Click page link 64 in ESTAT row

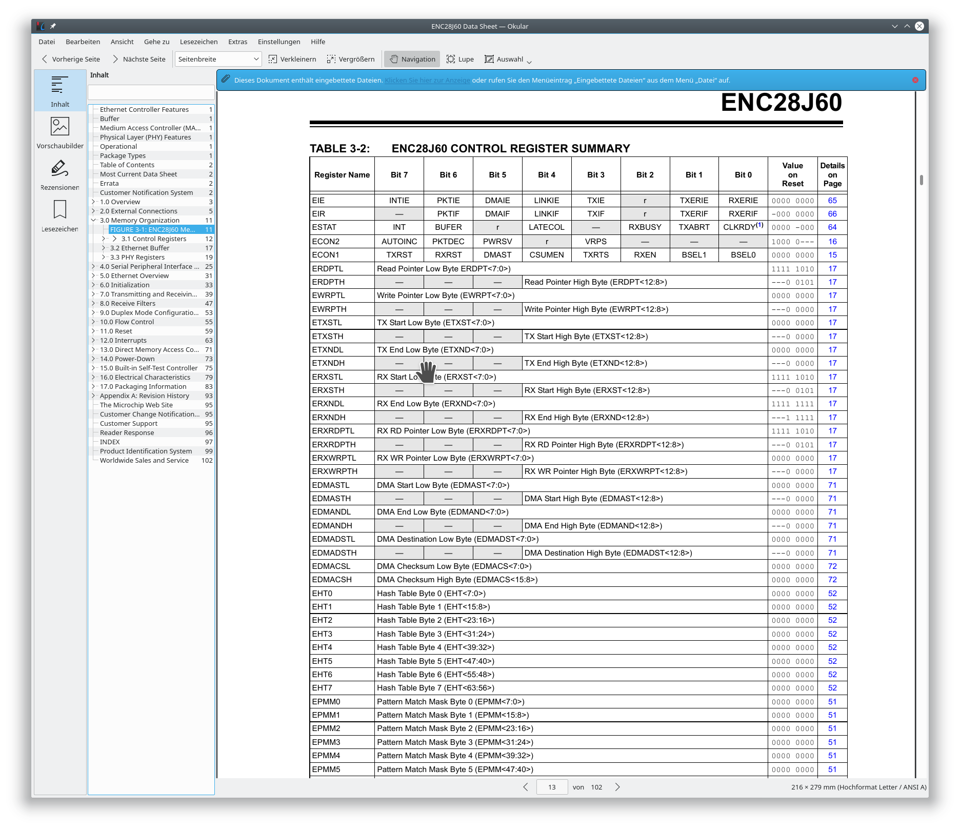(832, 227)
